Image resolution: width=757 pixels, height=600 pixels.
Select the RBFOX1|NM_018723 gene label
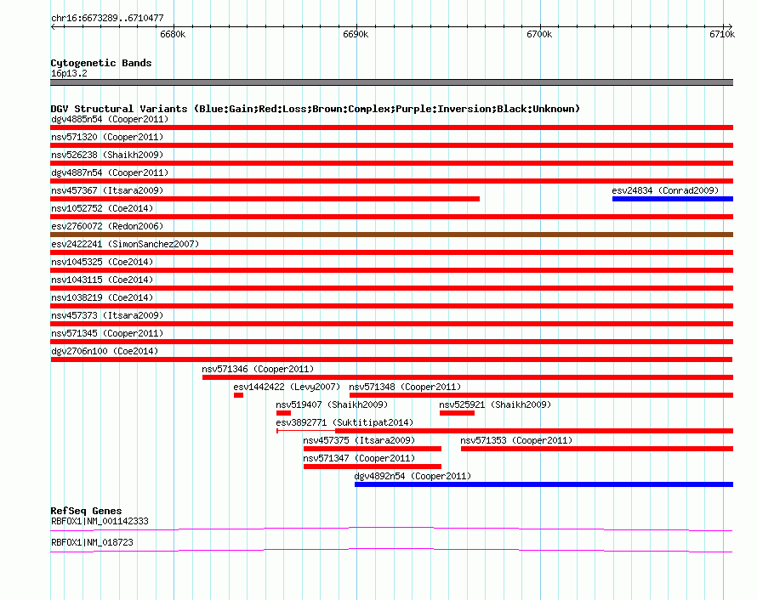click(x=92, y=542)
